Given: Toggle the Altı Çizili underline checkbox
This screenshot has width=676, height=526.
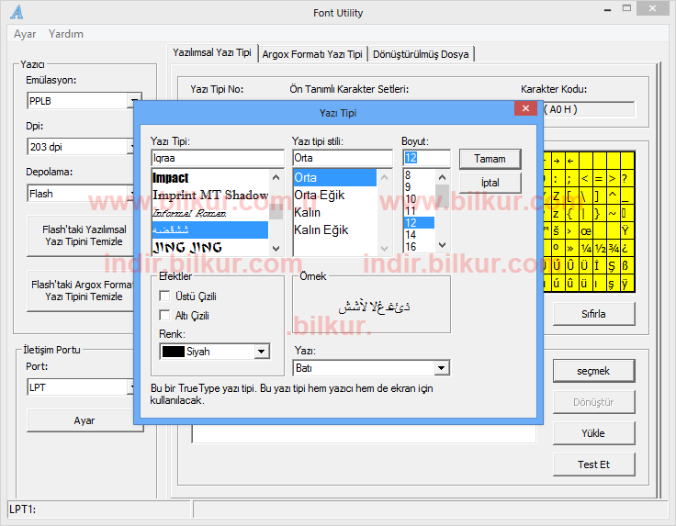Looking at the screenshot, I should pos(165,316).
